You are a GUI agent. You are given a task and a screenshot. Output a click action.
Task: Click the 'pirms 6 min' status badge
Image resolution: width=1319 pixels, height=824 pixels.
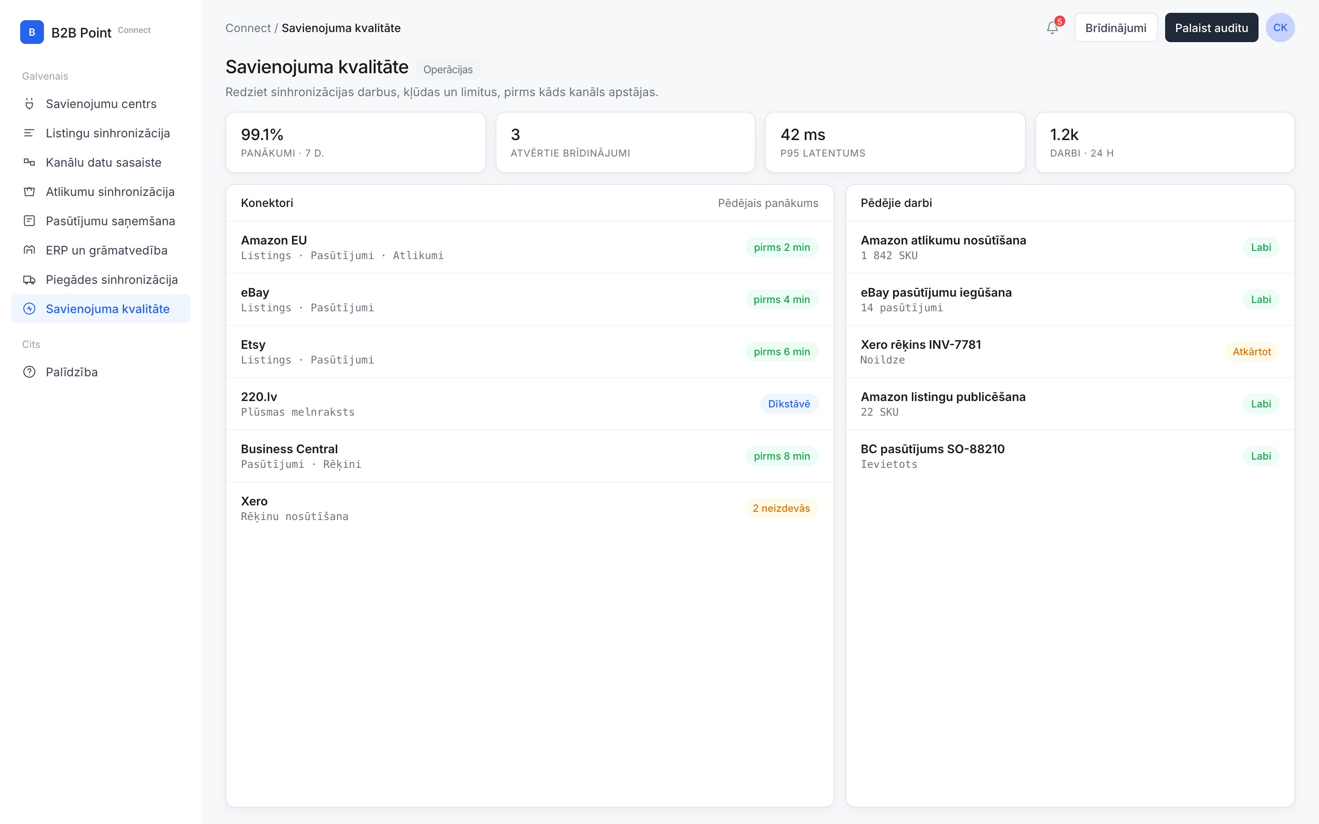[782, 352]
